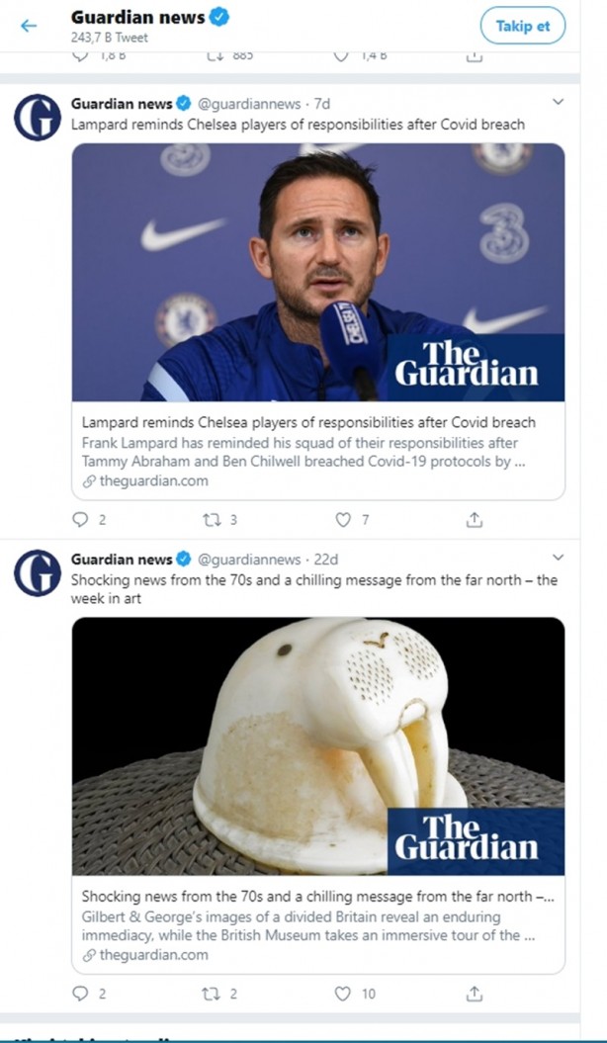Share the week in art tweet
Screen dimensions: 607x1043
coord(474,994)
